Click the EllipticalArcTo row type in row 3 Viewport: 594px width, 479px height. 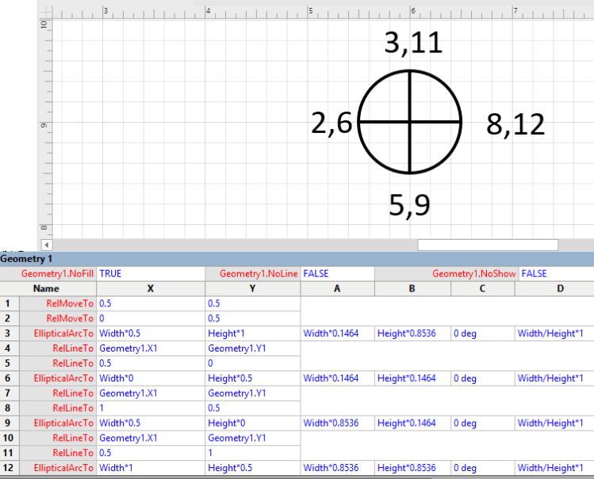tap(61, 333)
